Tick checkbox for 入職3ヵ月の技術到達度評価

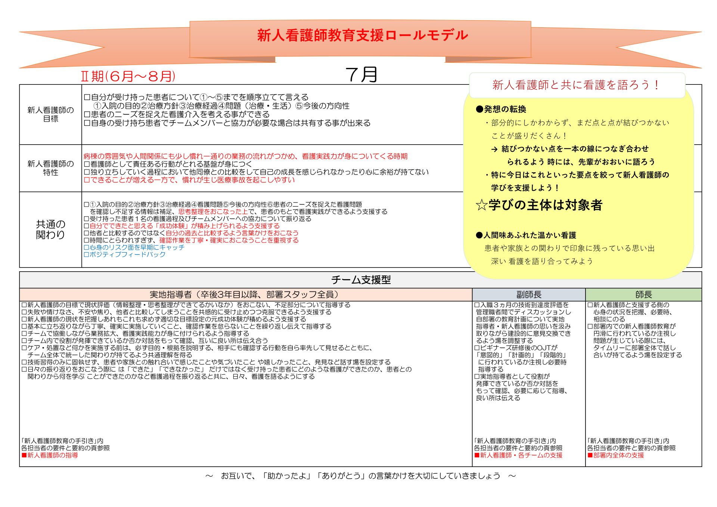(477, 305)
